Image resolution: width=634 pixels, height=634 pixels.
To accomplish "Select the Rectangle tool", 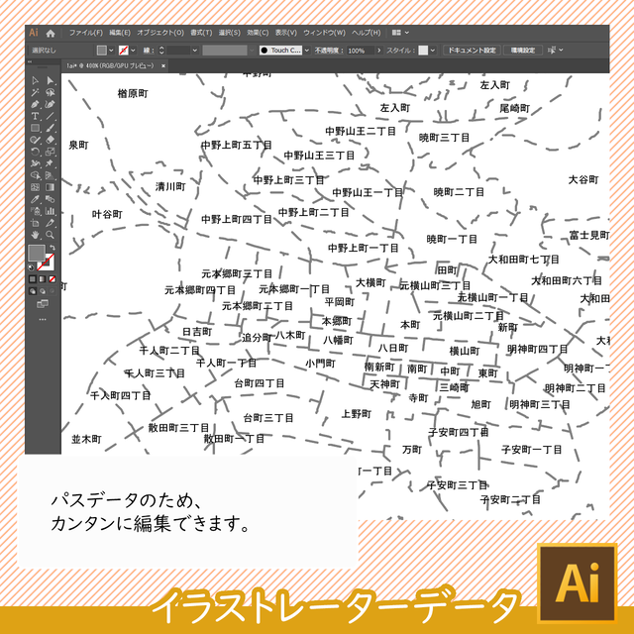I will [x=36, y=128].
